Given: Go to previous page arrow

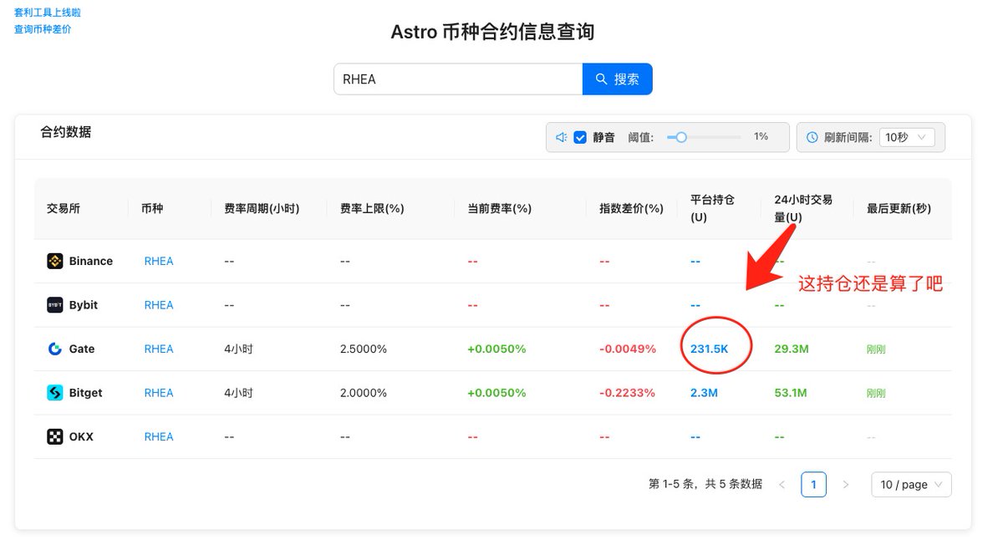Looking at the screenshot, I should click(782, 485).
